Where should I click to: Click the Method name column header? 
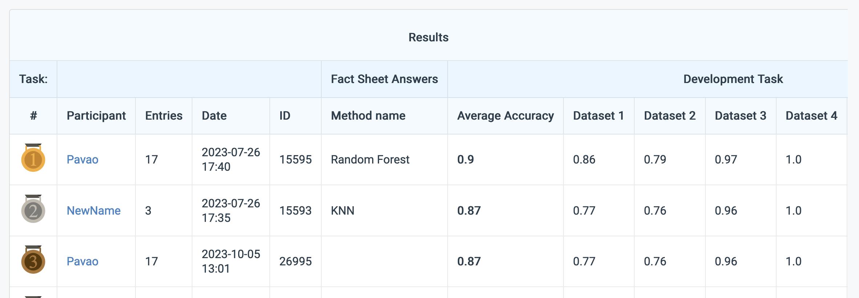(x=368, y=116)
